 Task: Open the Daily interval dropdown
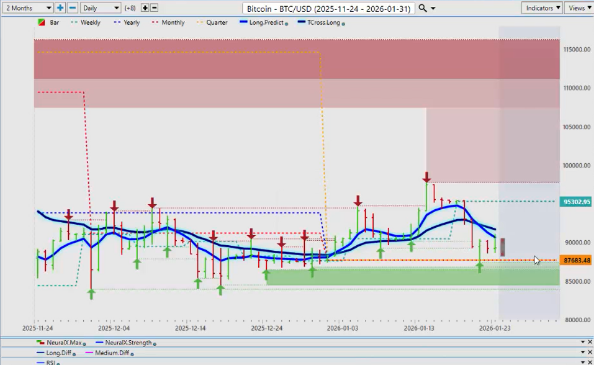[x=101, y=8]
